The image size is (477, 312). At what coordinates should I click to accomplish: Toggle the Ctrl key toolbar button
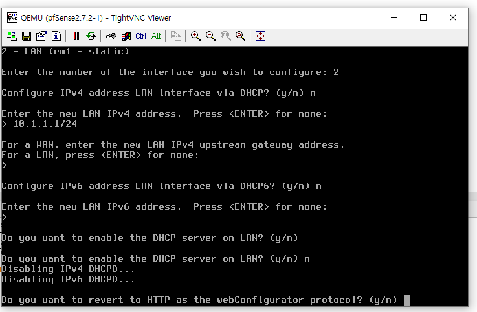pos(141,36)
